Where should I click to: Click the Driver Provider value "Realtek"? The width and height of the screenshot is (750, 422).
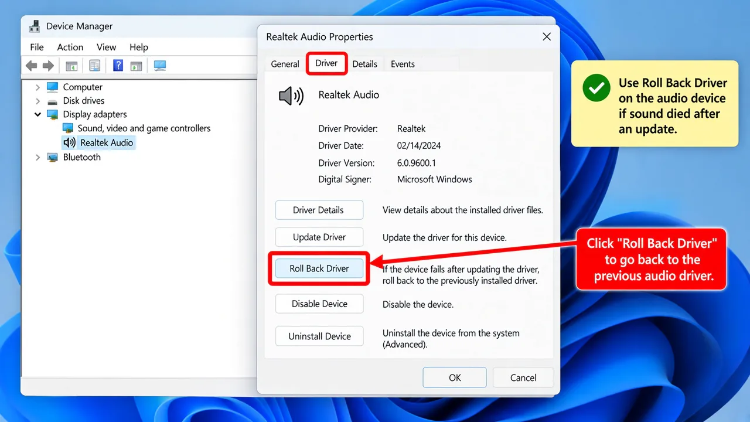411,128
